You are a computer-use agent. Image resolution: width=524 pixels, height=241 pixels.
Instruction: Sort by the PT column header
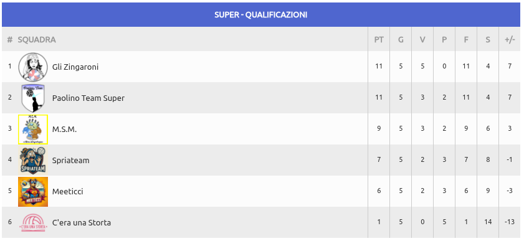[x=379, y=40]
